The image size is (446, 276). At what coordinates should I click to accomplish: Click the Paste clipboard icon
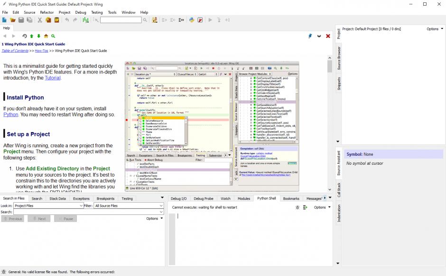point(56,20)
